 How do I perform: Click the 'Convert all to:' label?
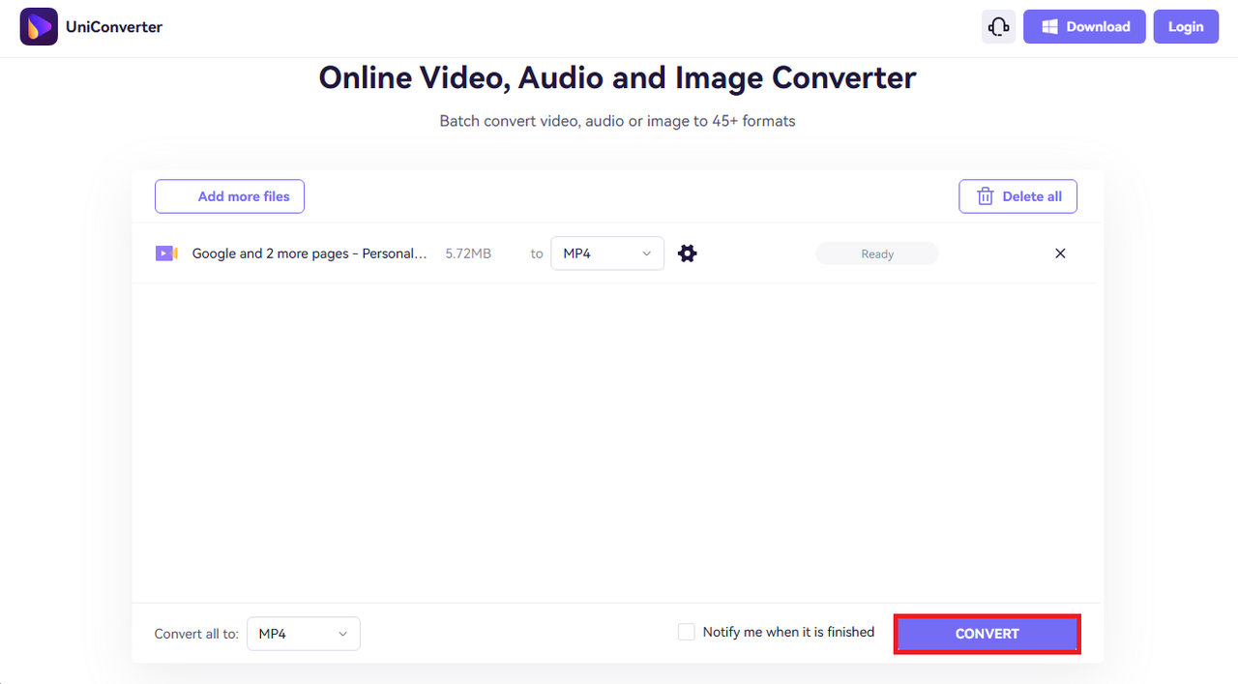[x=196, y=634]
